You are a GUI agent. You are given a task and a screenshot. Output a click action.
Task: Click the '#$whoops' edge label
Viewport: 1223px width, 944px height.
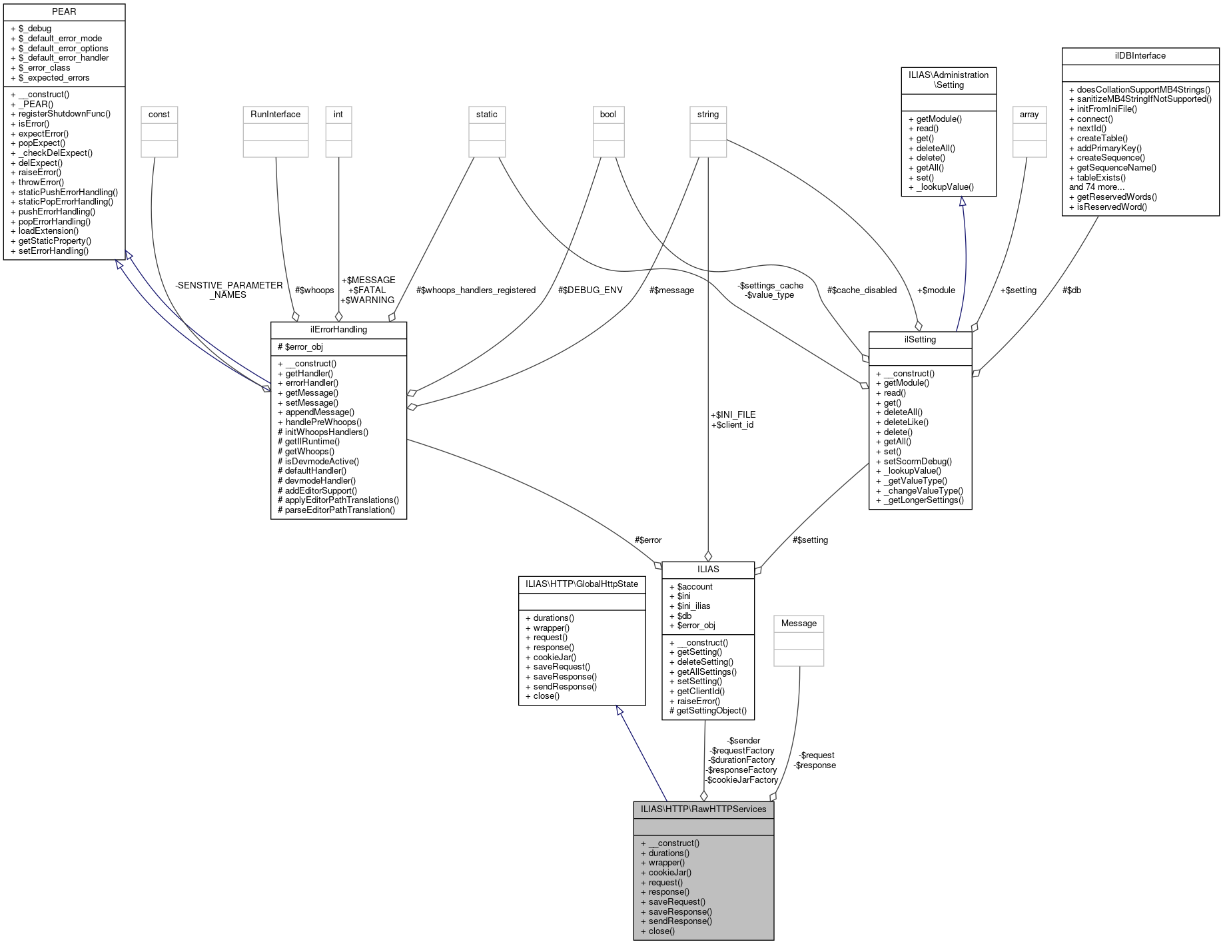(314, 290)
